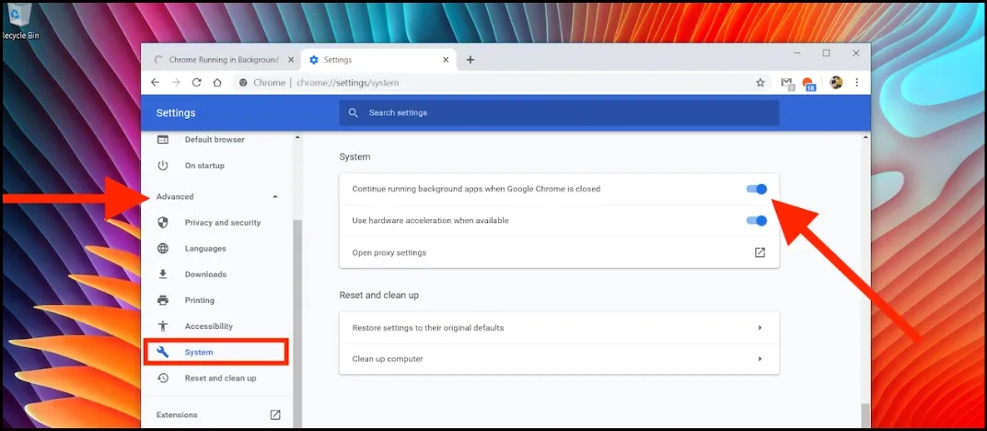
Task: Click the Accessibility person icon
Action: (x=163, y=326)
